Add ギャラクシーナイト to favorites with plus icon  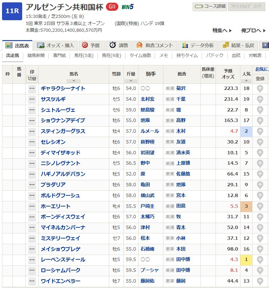tap(260, 89)
